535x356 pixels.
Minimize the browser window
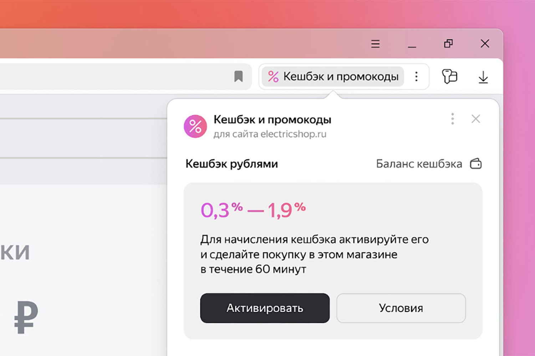click(412, 44)
